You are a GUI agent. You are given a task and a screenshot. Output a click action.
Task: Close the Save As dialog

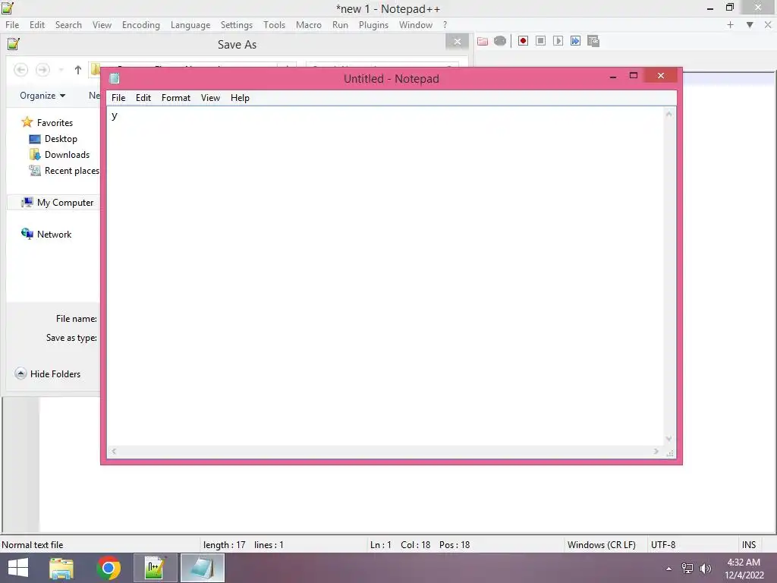point(457,42)
